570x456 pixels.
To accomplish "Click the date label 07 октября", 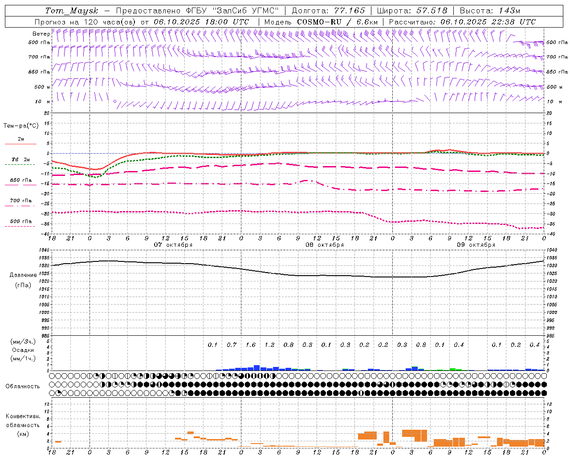I will coord(173,245).
